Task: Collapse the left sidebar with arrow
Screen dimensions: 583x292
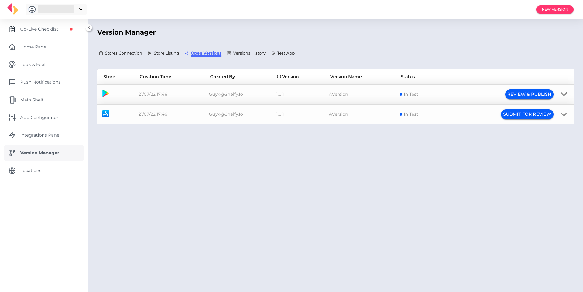Action: click(x=89, y=28)
